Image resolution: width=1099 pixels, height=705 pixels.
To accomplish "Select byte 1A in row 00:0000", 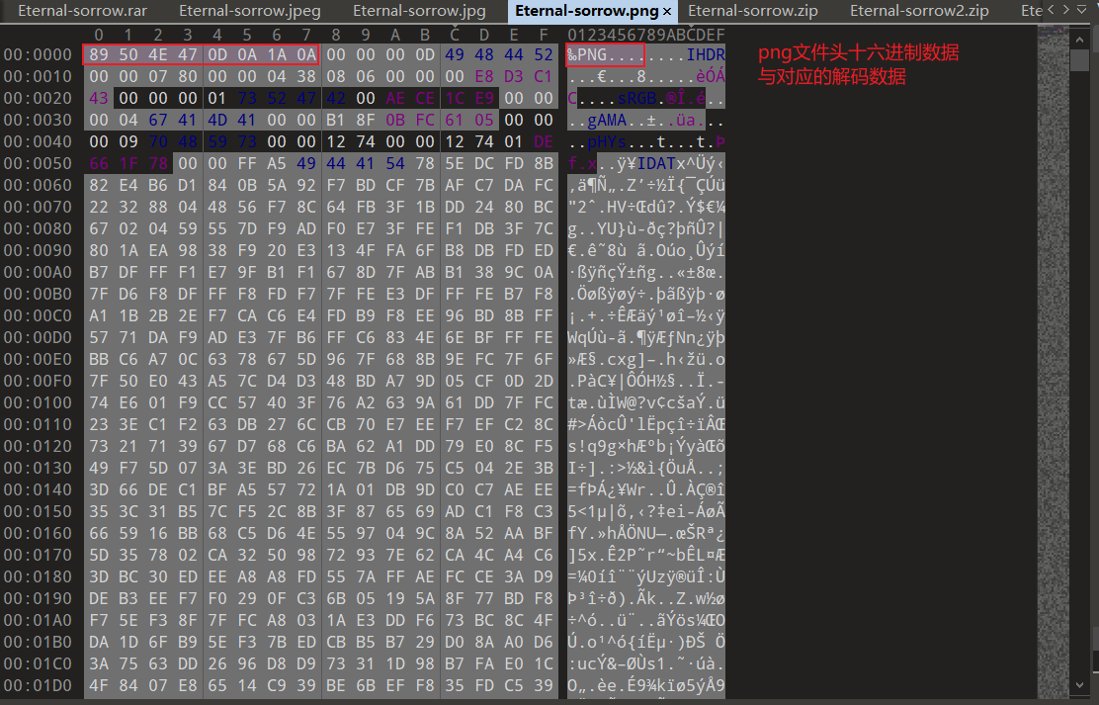I will point(276,54).
